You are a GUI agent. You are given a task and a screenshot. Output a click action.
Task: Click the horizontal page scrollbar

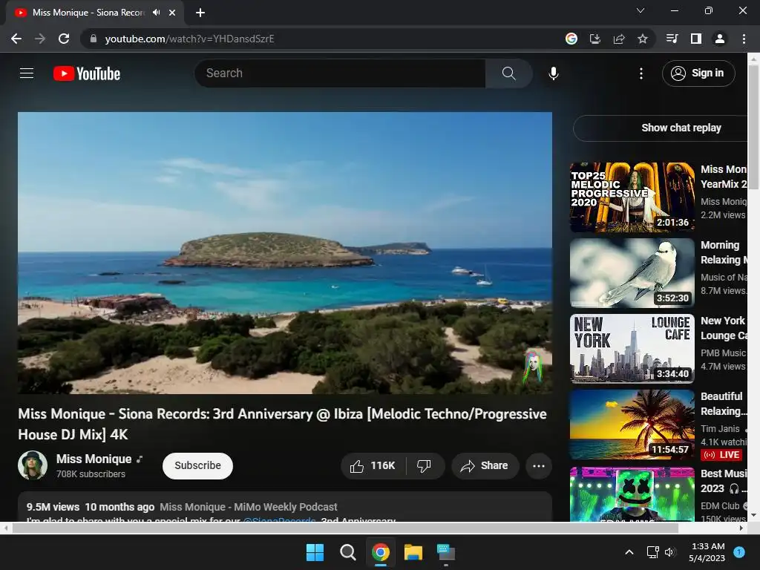coord(345,528)
